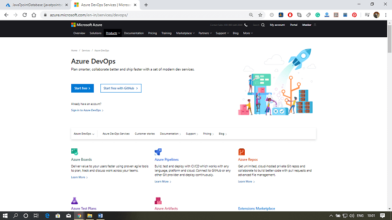Click Learn More under Azure Boards
Screen dimensions: 392x220
click(79, 178)
